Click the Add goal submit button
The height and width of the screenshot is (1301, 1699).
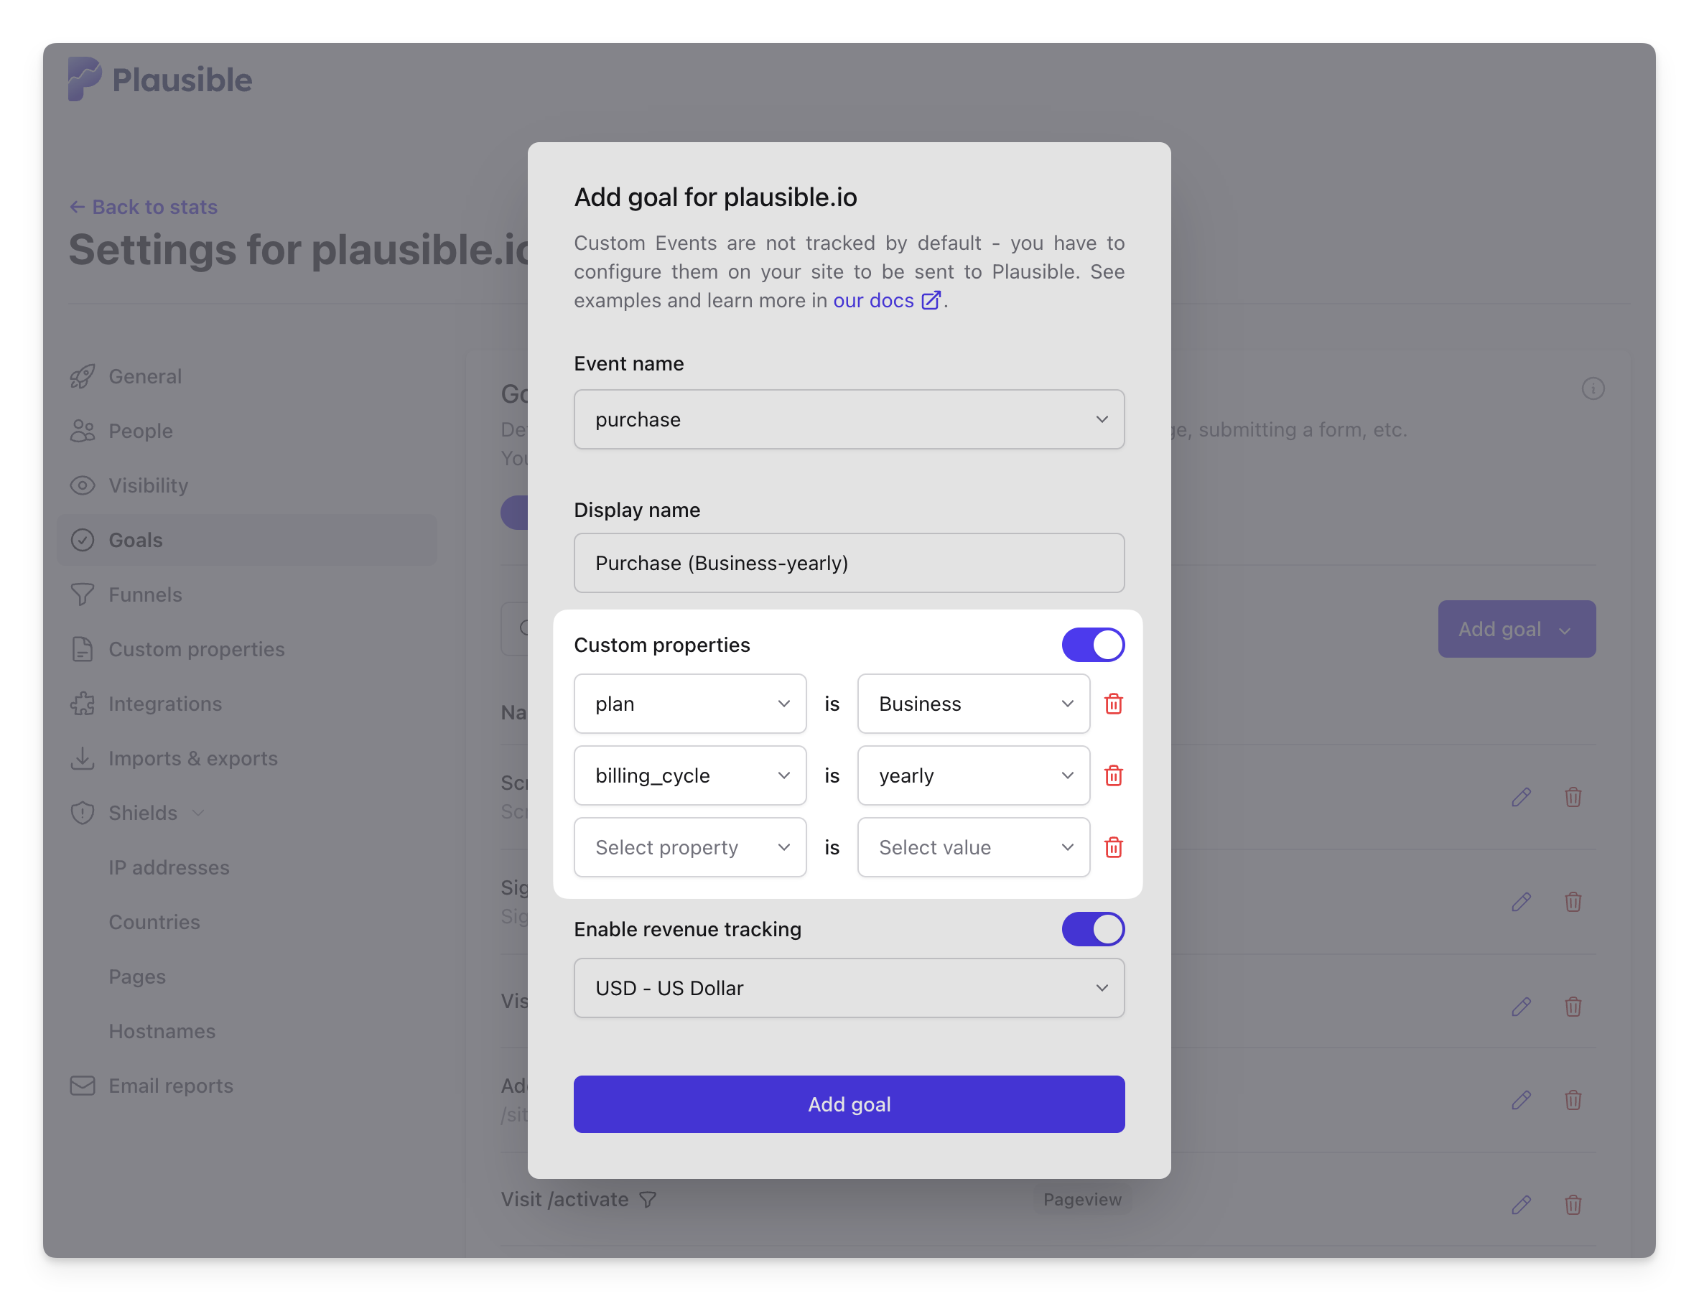click(849, 1104)
